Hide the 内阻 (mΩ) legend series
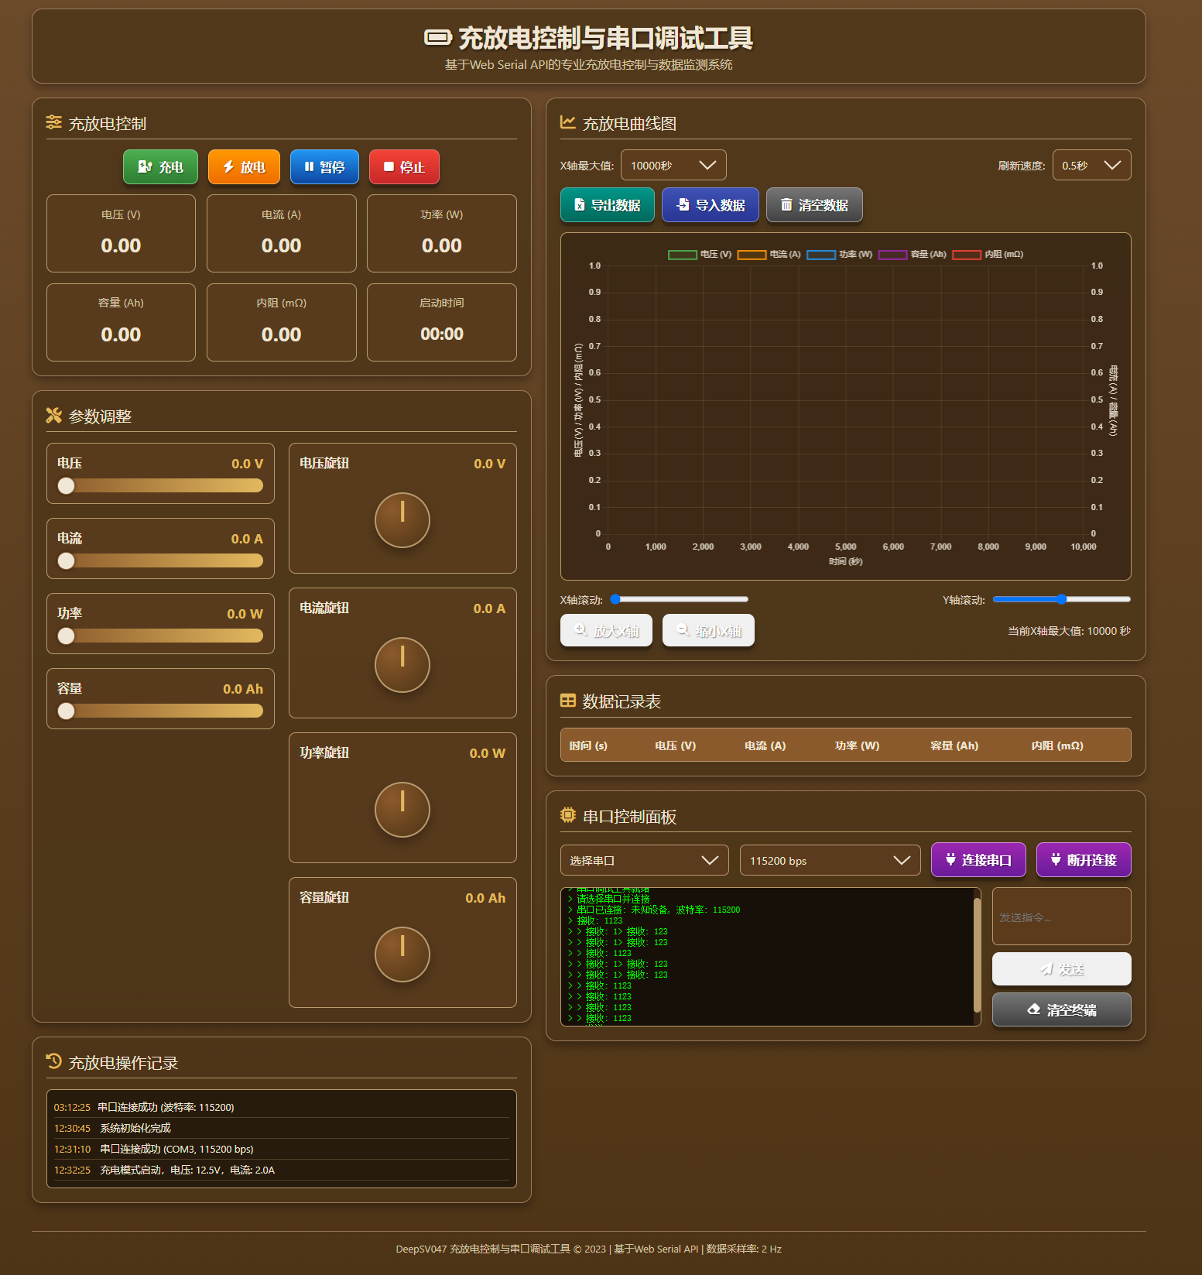 tap(988, 255)
